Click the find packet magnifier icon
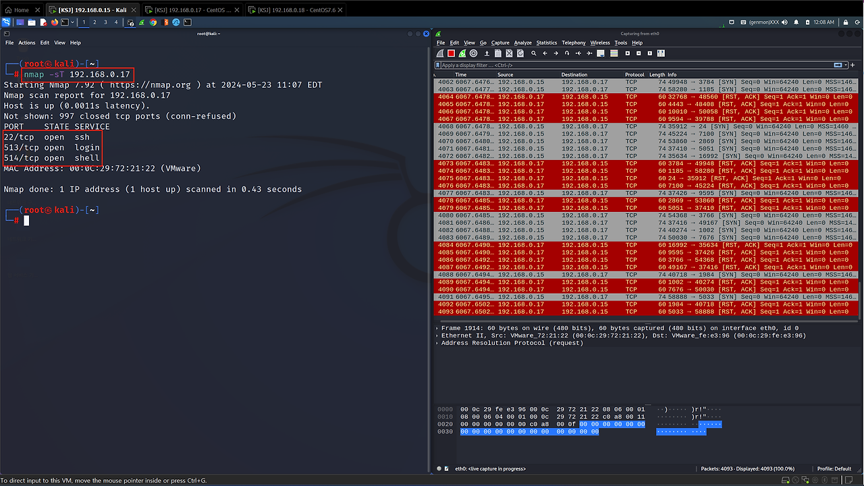 click(x=533, y=53)
